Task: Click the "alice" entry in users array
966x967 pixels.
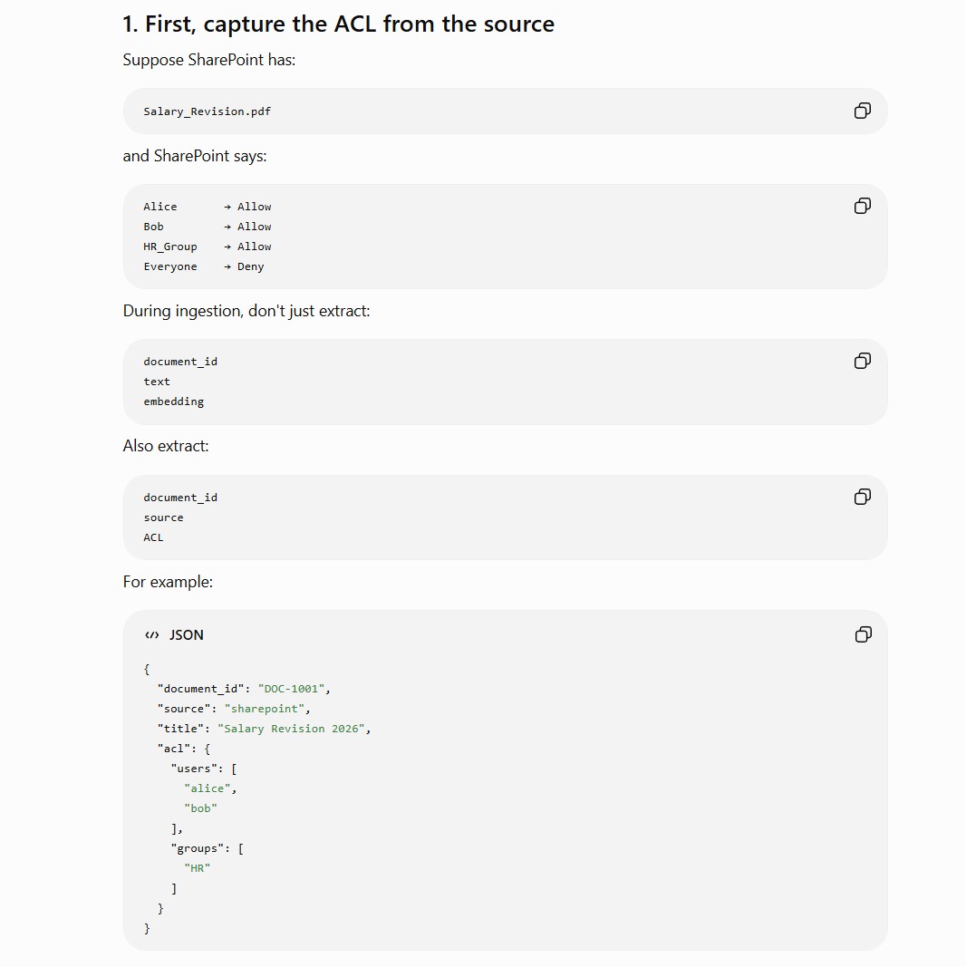Action: (x=208, y=788)
